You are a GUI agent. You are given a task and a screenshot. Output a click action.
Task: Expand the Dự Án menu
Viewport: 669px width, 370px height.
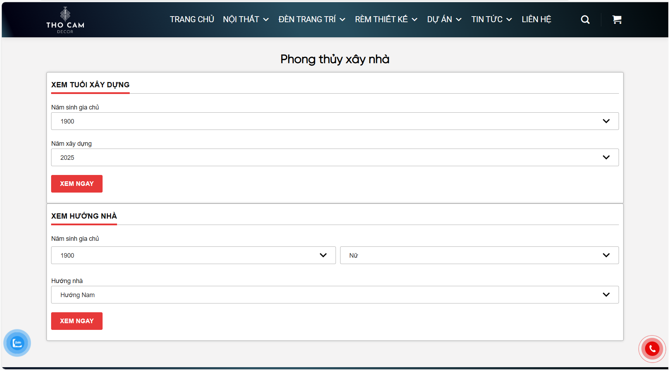click(444, 19)
